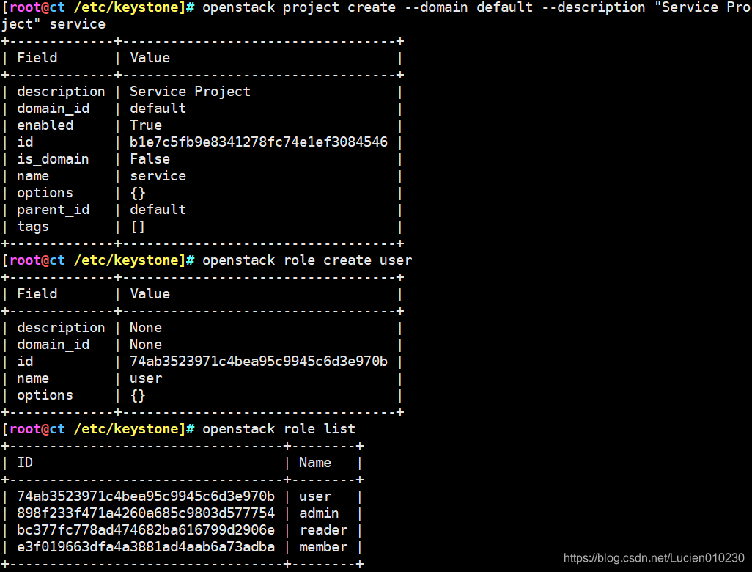Click the 'enabled' field name
Image resolution: width=752 pixels, height=572 pixels.
[45, 125]
